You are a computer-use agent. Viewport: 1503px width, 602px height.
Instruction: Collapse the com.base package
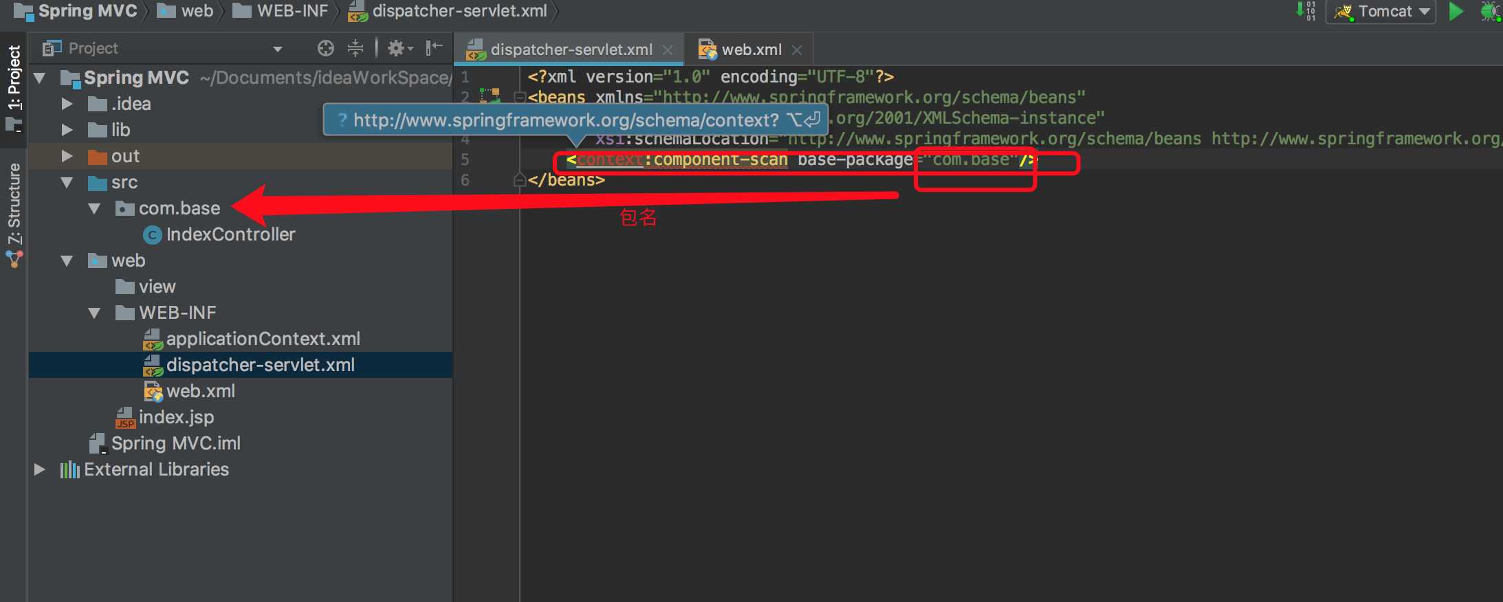[94, 208]
